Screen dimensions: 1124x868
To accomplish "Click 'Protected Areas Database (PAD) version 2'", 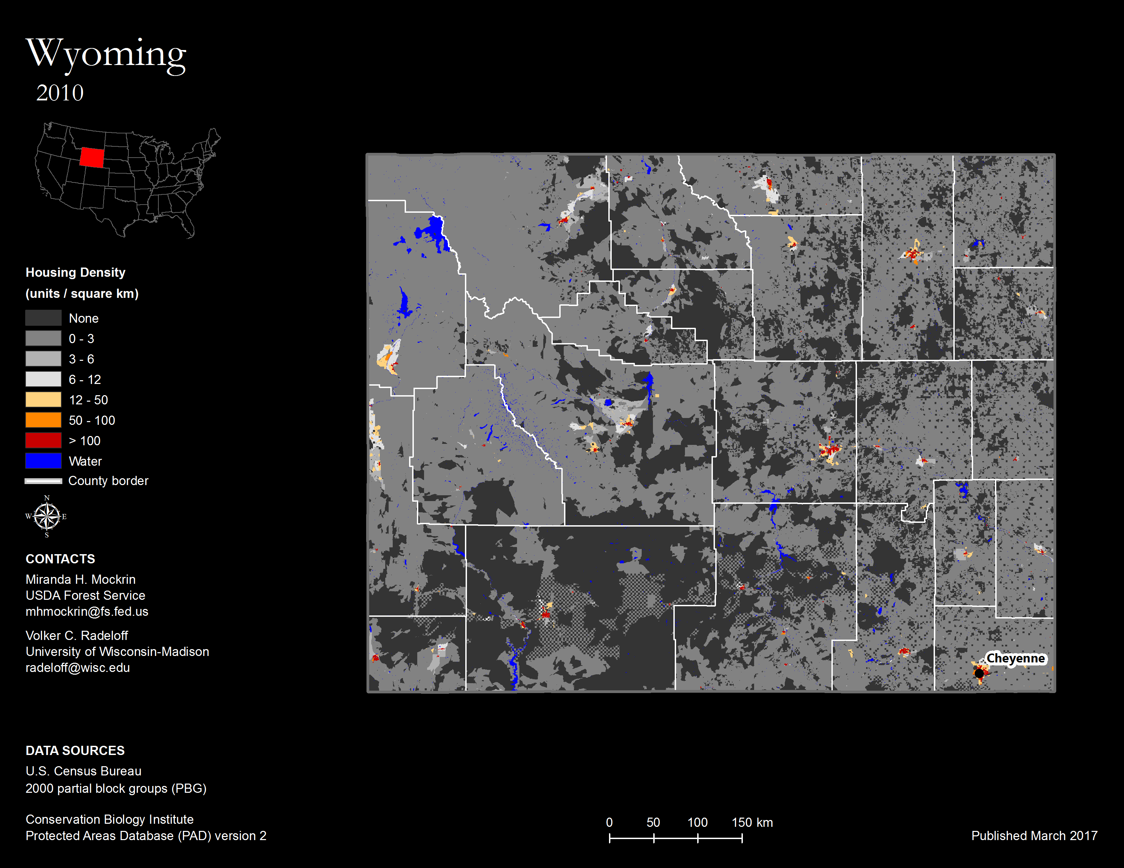I will (x=146, y=836).
